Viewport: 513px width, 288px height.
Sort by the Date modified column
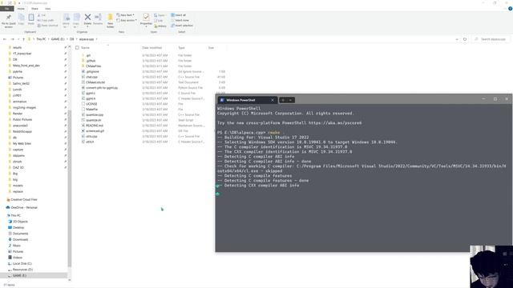tap(152, 48)
